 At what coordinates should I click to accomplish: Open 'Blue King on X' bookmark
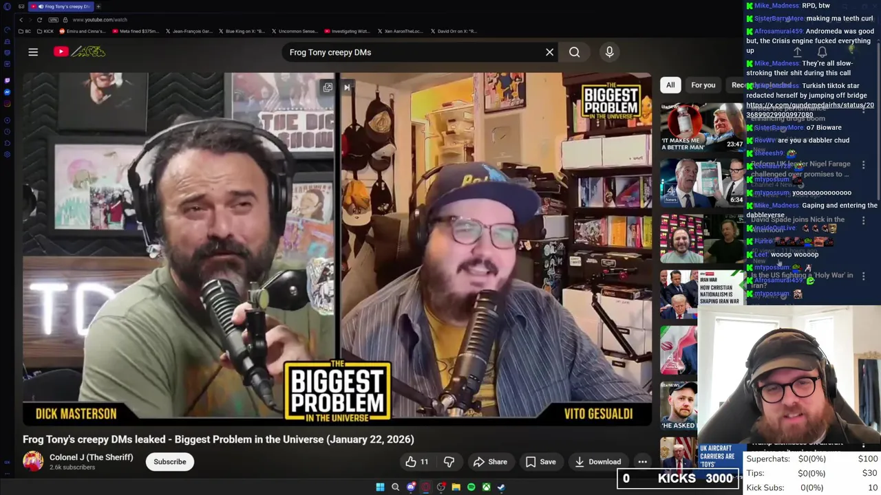[242, 31]
